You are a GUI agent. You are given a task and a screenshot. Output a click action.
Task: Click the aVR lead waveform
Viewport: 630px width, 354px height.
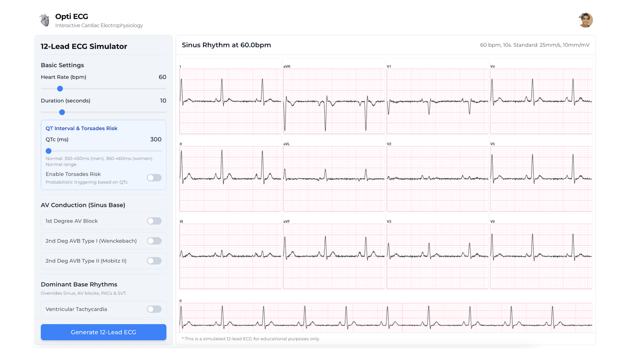coord(334,97)
